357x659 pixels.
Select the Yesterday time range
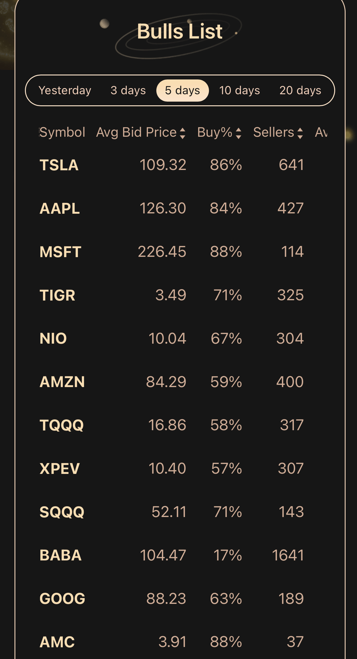[x=65, y=90]
